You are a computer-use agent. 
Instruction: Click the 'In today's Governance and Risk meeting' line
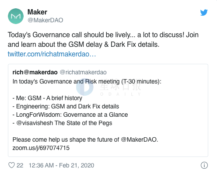[87, 81]
